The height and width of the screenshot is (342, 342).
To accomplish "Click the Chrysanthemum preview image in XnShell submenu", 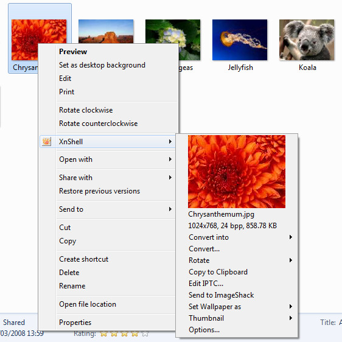I will (x=237, y=172).
